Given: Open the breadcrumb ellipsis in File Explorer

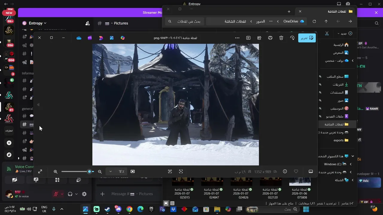Looking at the screenshot, I should pyautogui.click(x=271, y=21).
